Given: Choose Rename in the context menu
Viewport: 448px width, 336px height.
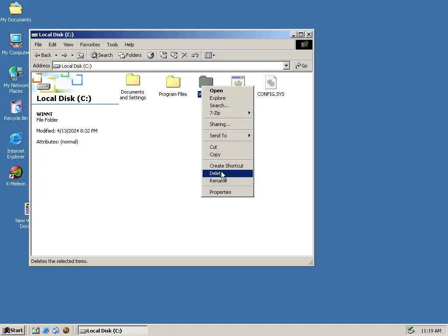Looking at the screenshot, I should point(227,181).
